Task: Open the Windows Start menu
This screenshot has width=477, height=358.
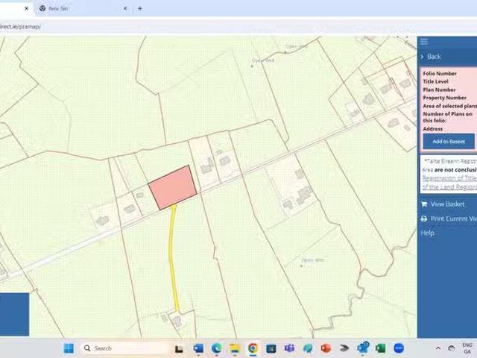Action: click(69, 348)
